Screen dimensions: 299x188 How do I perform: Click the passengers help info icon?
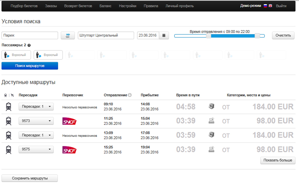29,45
